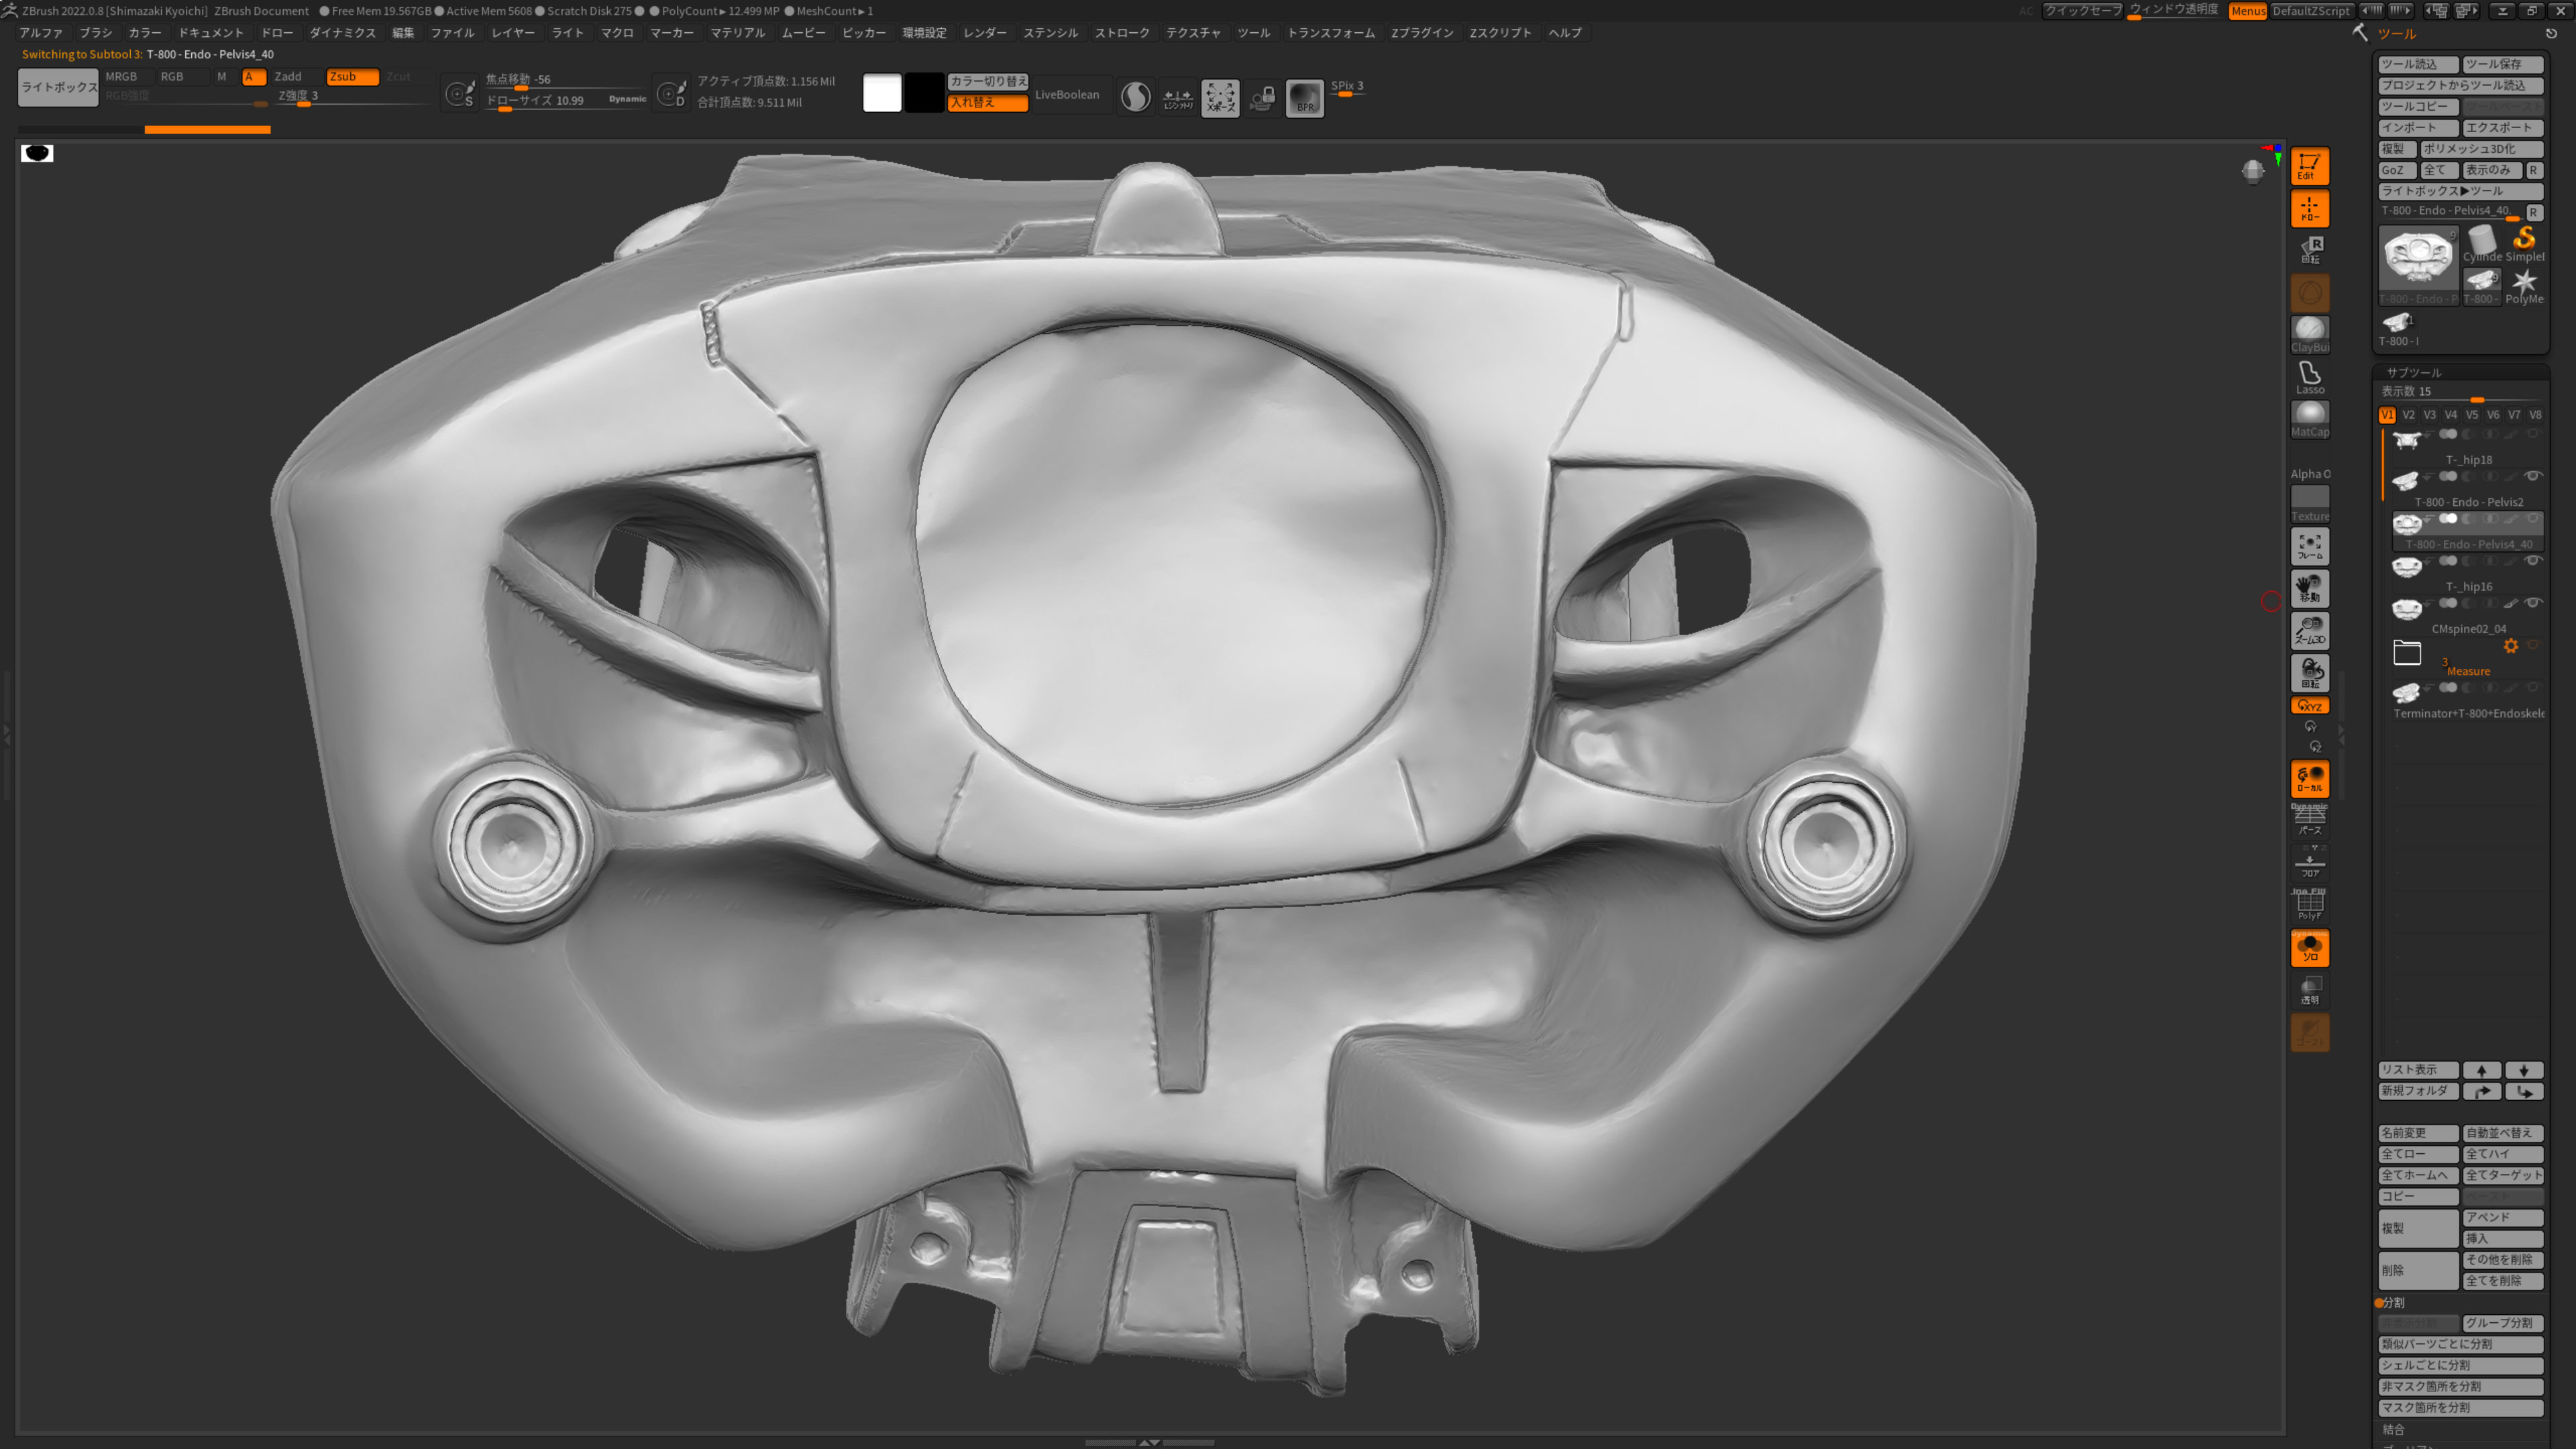Enable Zadd sculpt mode
Viewport: 2576px width, 1449px height.
(288, 77)
